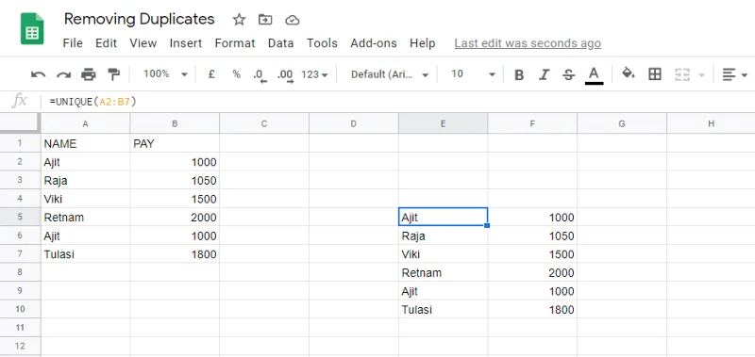Open the Tools menu
755x357 pixels.
322,43
